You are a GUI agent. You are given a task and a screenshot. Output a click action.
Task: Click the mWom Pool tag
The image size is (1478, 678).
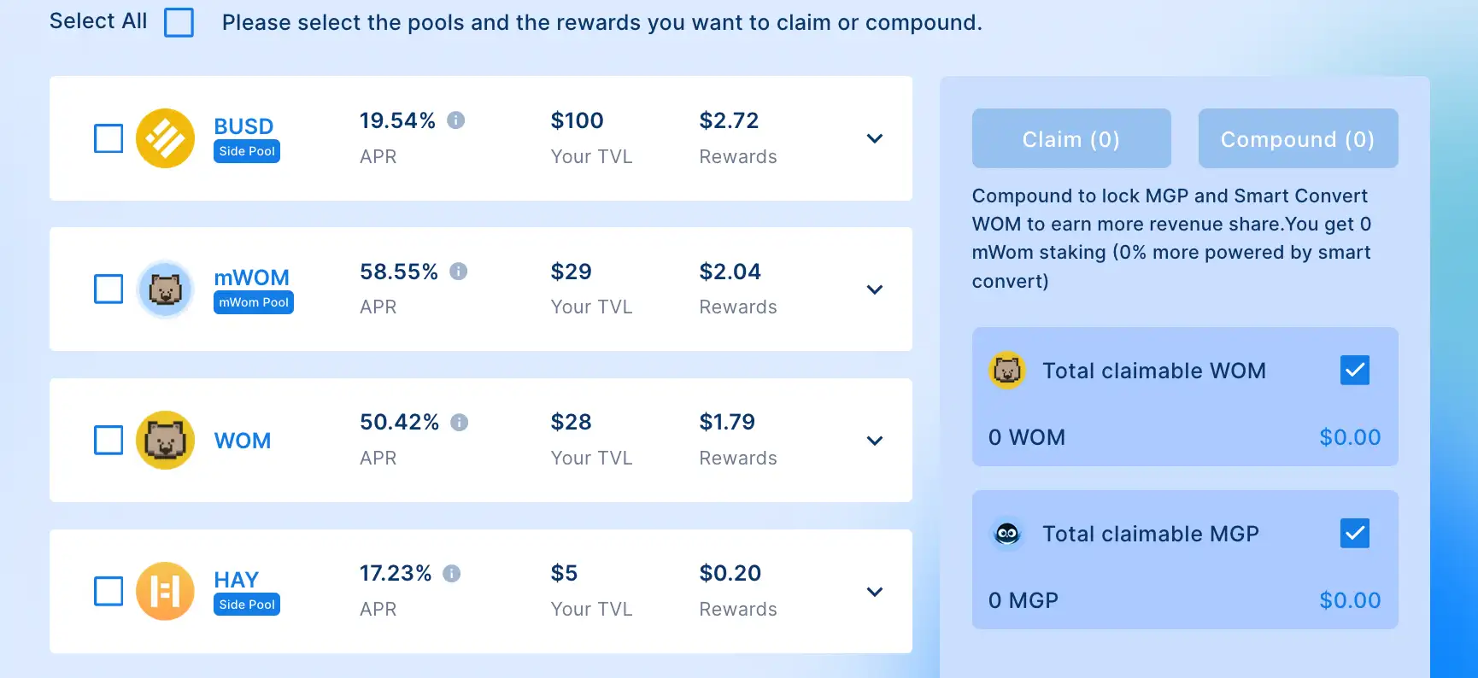[x=254, y=302]
